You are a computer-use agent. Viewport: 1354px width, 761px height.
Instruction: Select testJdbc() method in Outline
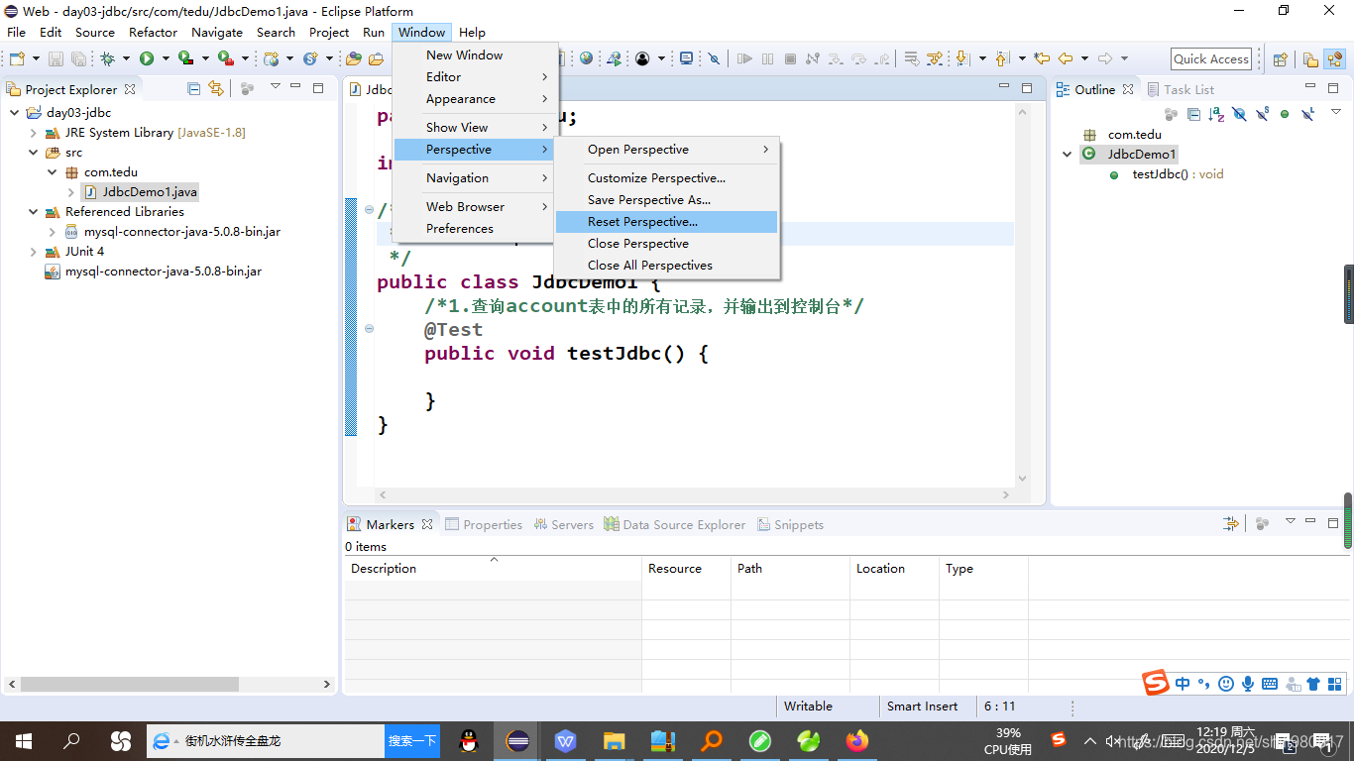(x=1168, y=174)
